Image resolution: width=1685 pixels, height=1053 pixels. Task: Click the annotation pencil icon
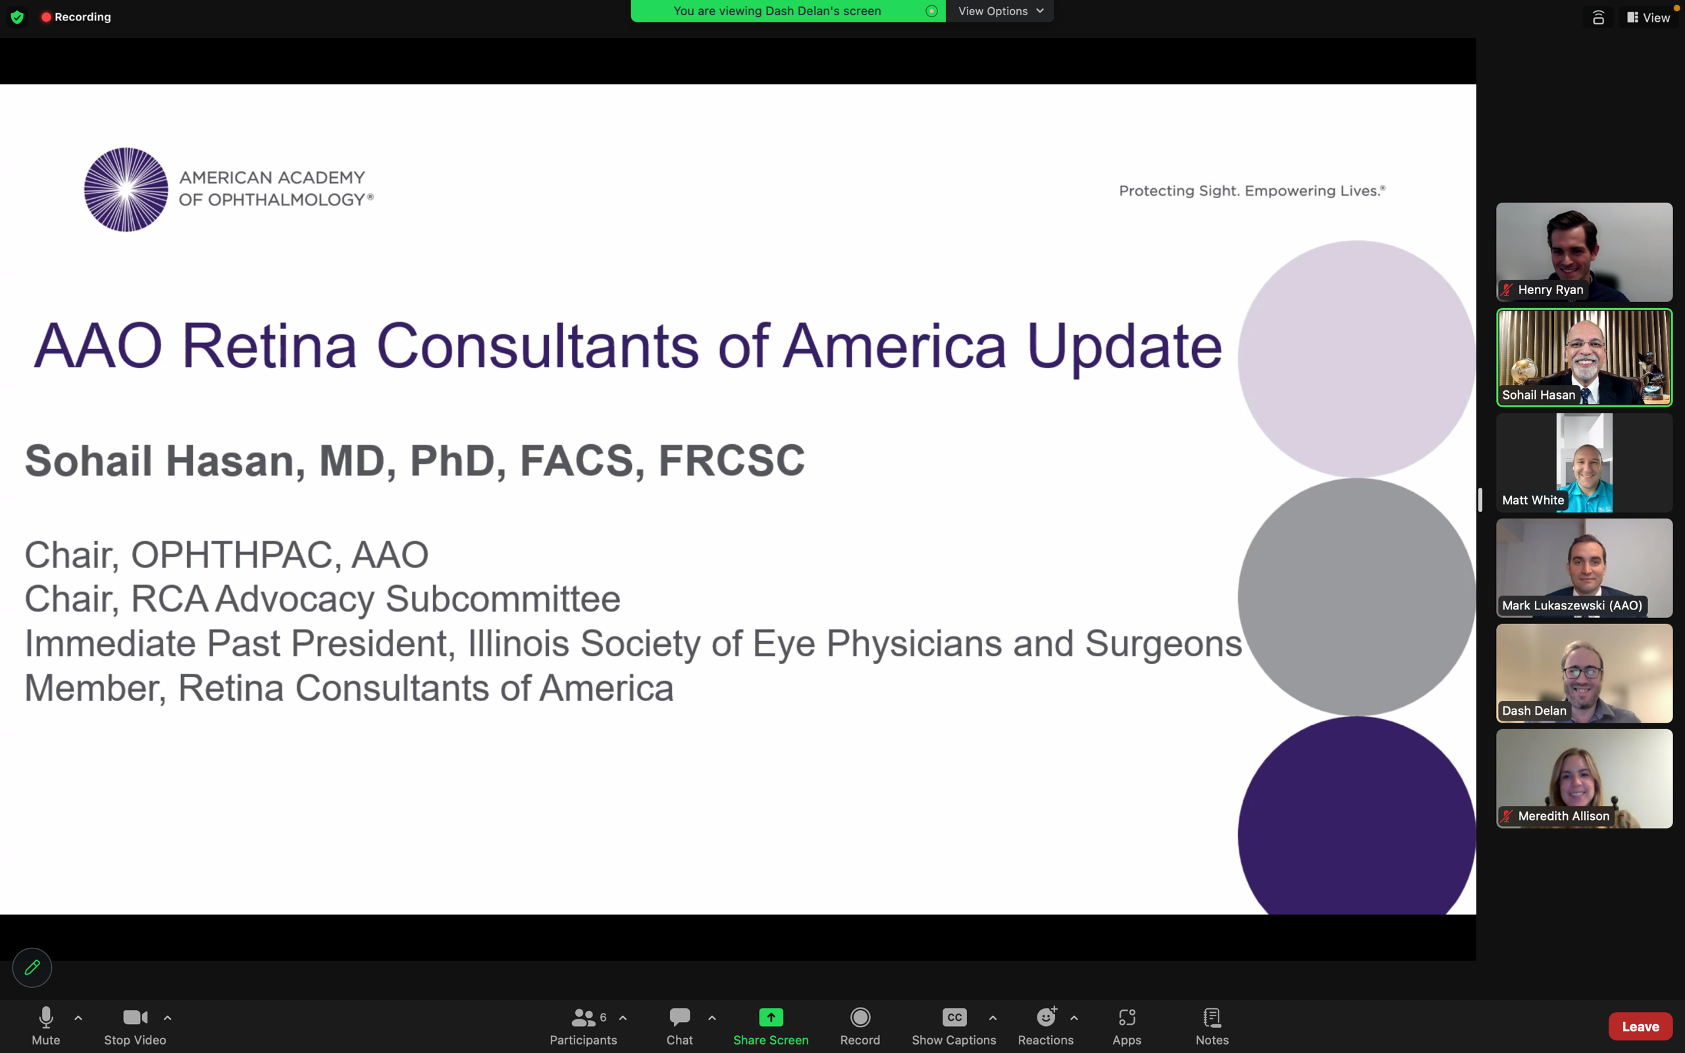coord(32,967)
